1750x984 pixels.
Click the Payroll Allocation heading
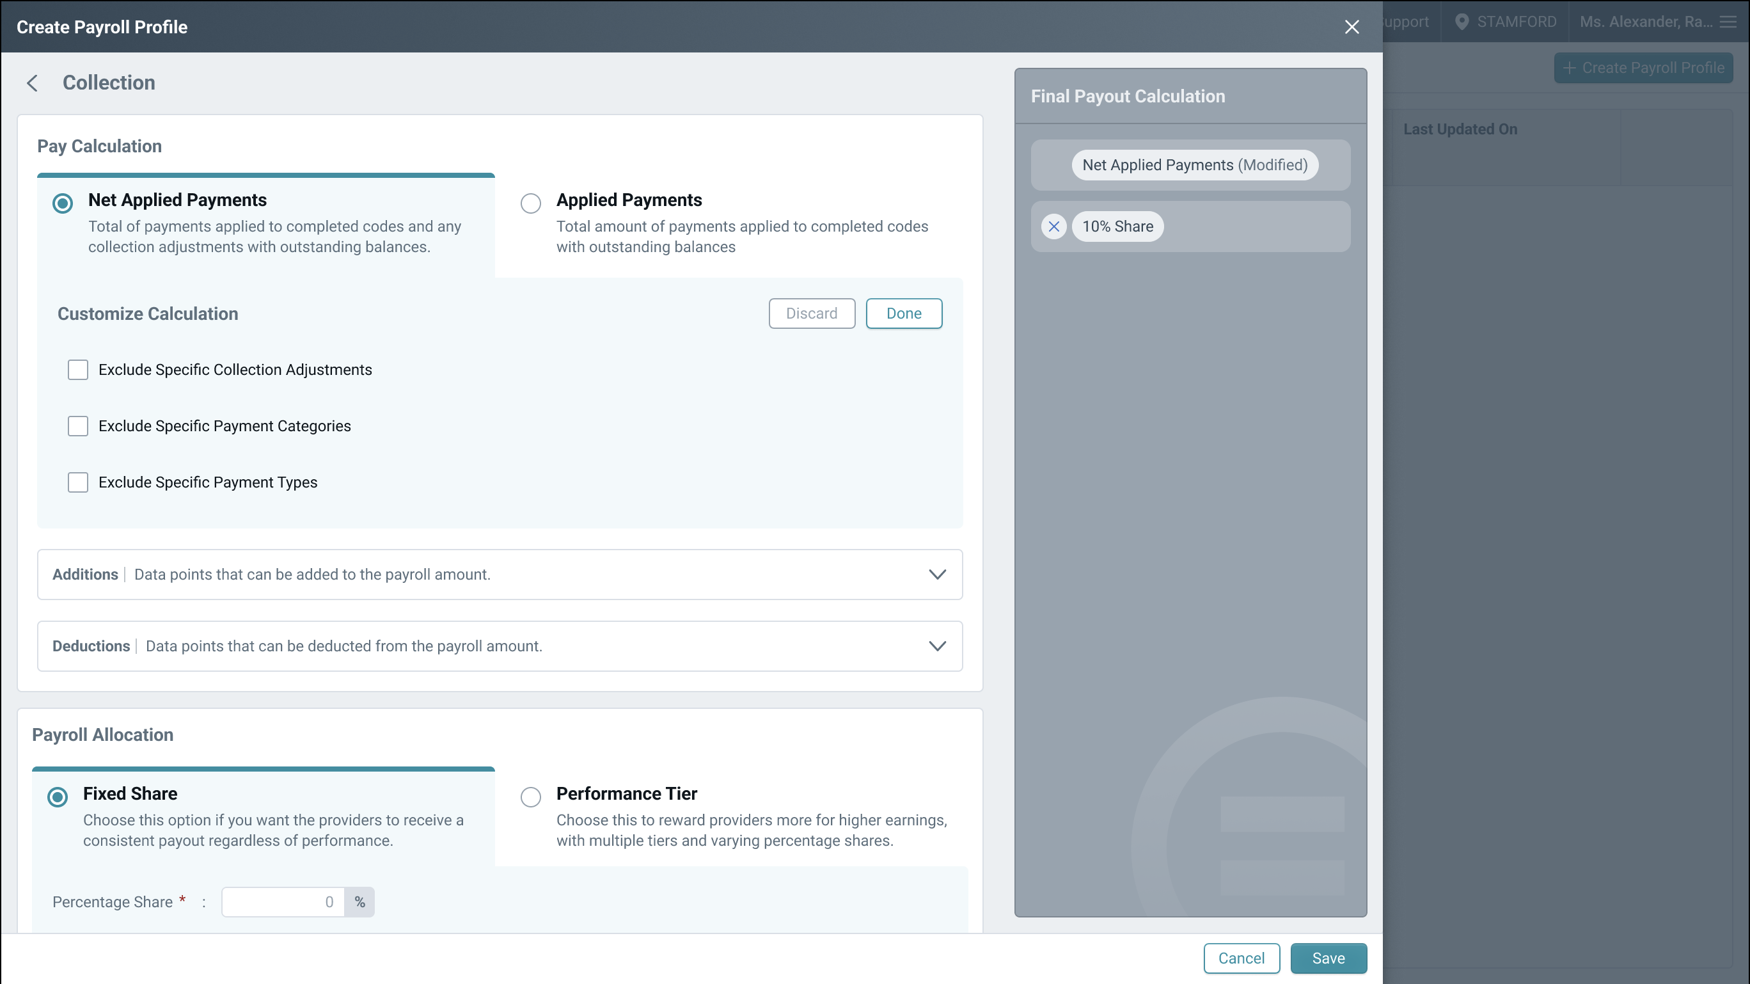point(102,734)
